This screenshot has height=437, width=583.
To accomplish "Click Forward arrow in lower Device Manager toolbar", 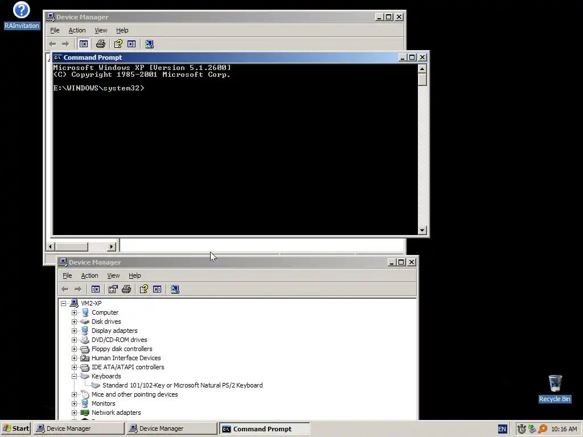I will pos(78,289).
